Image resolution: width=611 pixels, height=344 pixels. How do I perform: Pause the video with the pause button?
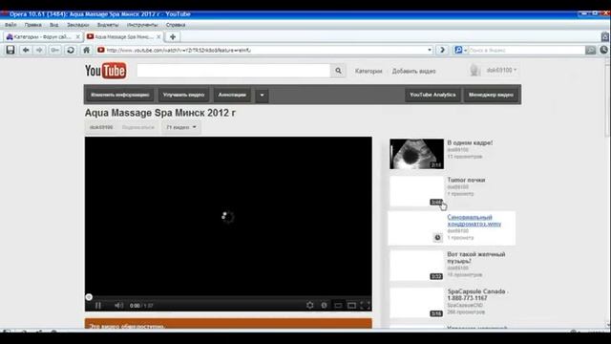pos(98,306)
